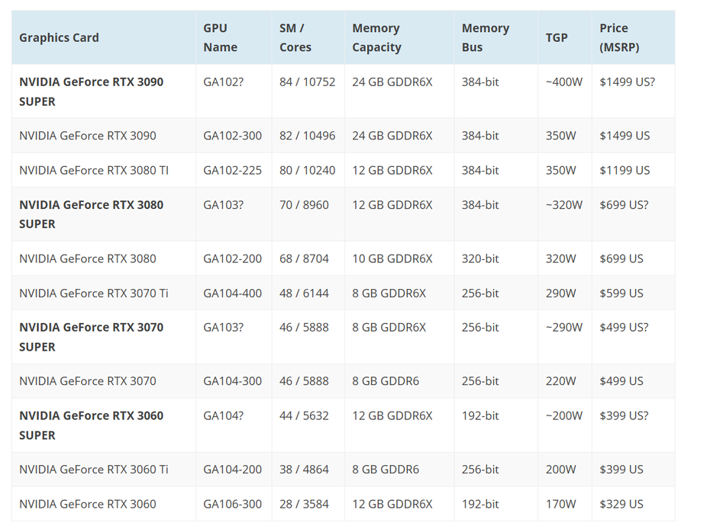710x529 pixels.
Task: Click the 320W TGP value
Action: [560, 258]
